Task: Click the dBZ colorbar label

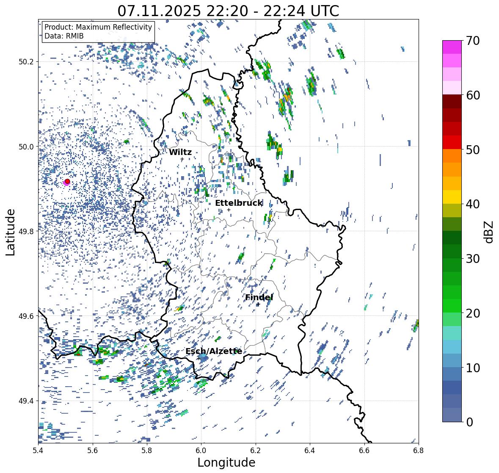Action: (489, 232)
